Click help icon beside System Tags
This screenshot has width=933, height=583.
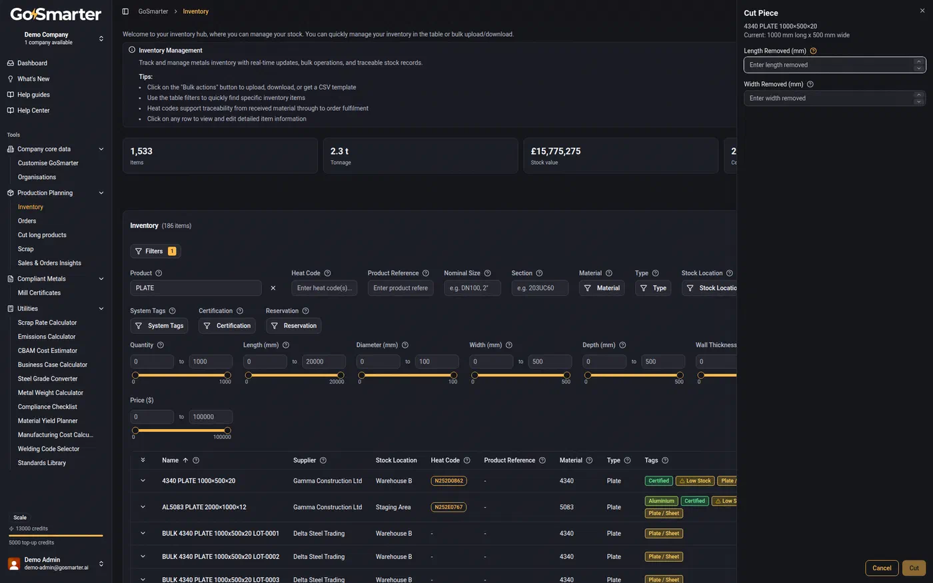tap(173, 311)
